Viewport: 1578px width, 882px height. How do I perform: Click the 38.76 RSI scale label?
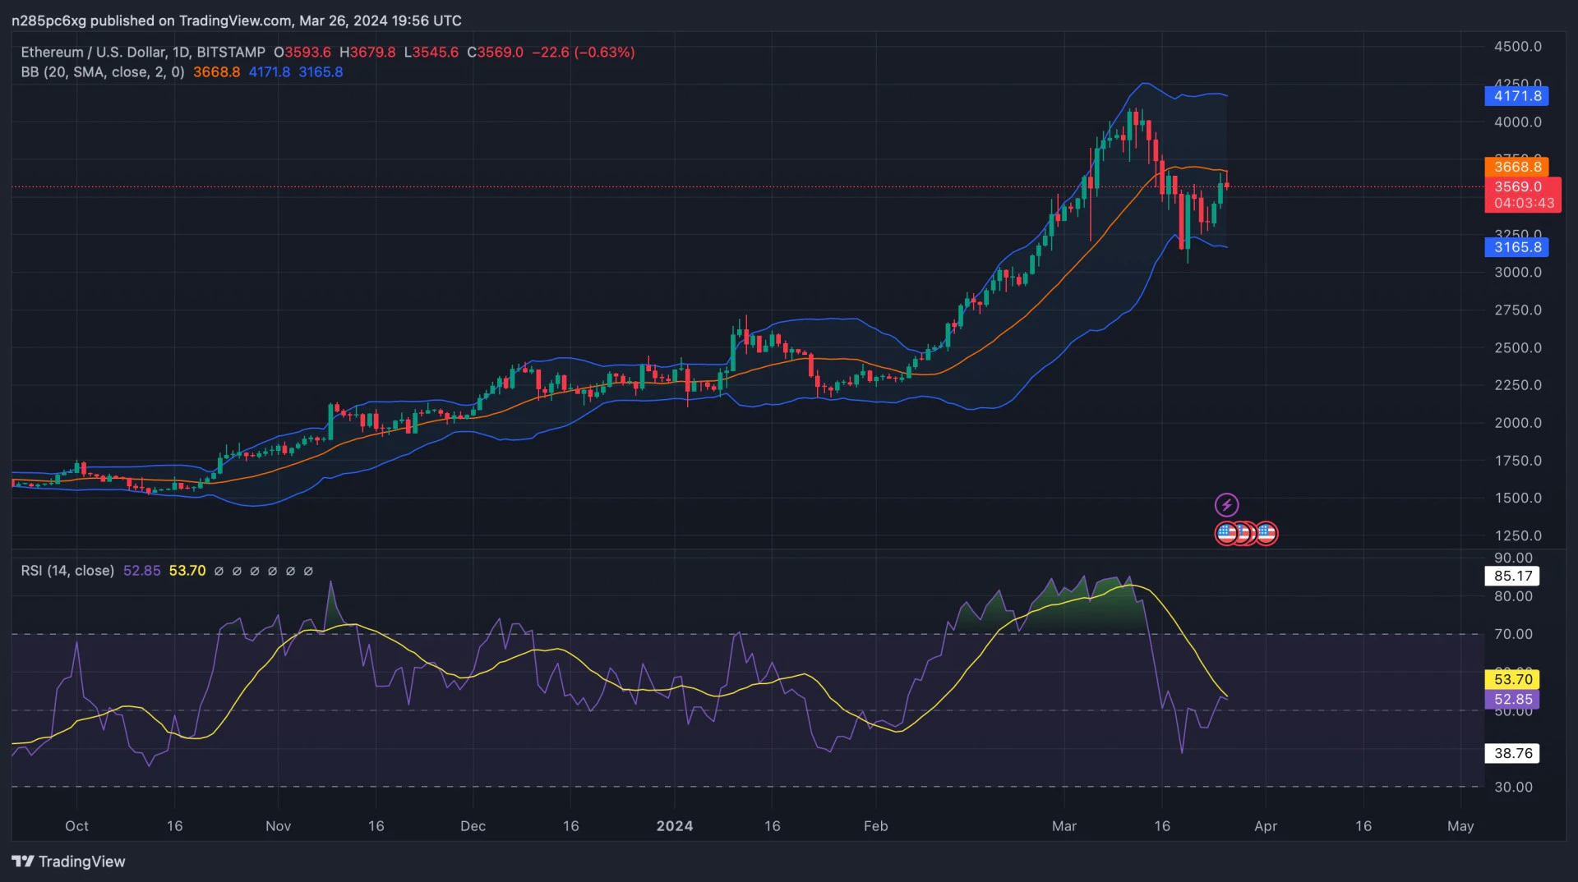(1512, 753)
